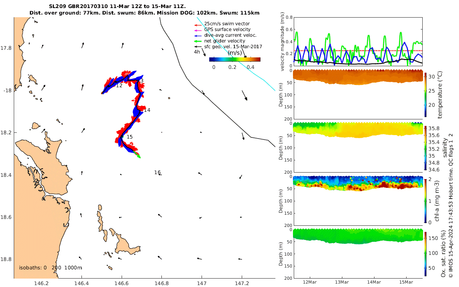The width and height of the screenshot is (459, 287).
Task: Click the IMOS copyright timestamp text
Action: [451, 205]
